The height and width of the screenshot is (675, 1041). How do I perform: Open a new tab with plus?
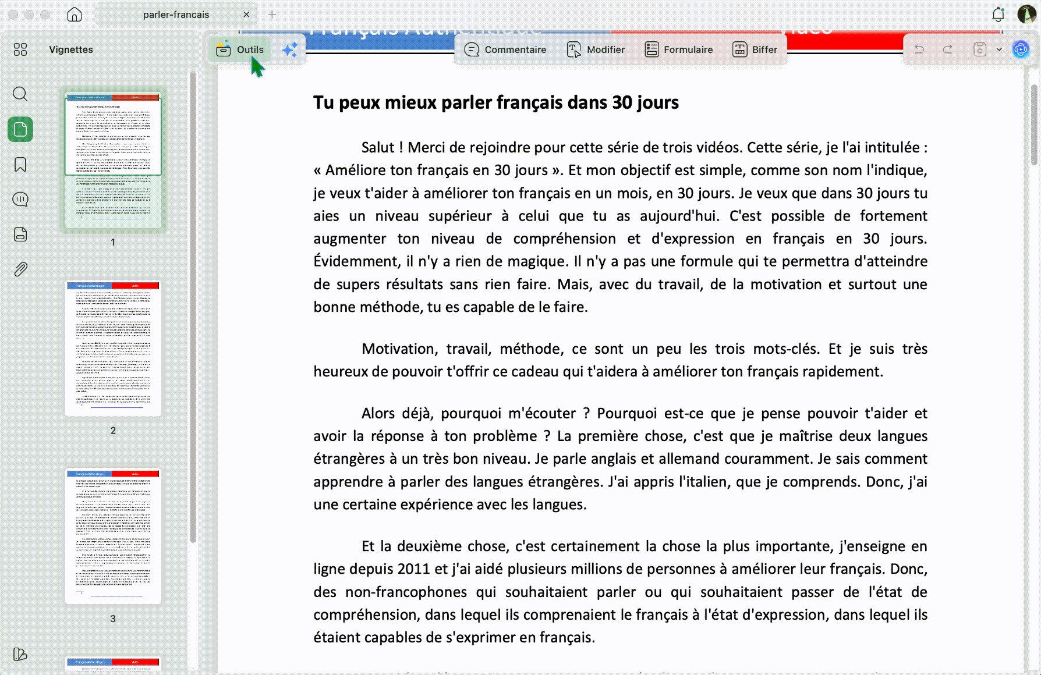272,15
